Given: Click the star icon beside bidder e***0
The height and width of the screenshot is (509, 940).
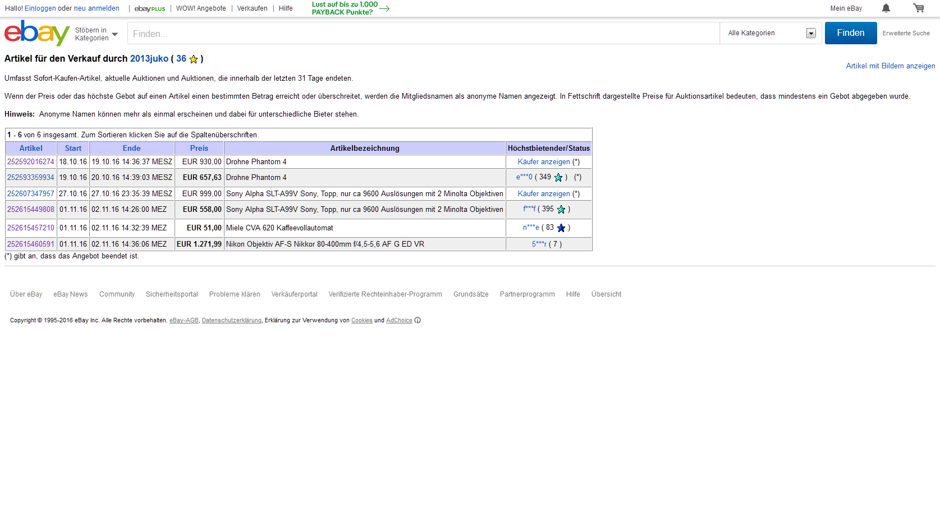Looking at the screenshot, I should [x=558, y=178].
